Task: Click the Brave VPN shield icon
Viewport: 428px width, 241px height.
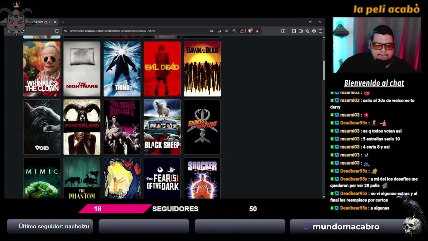Action: coord(314,31)
